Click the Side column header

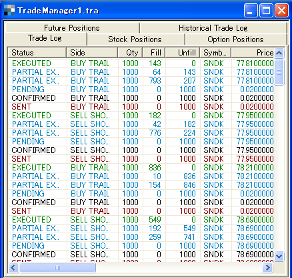pos(92,53)
